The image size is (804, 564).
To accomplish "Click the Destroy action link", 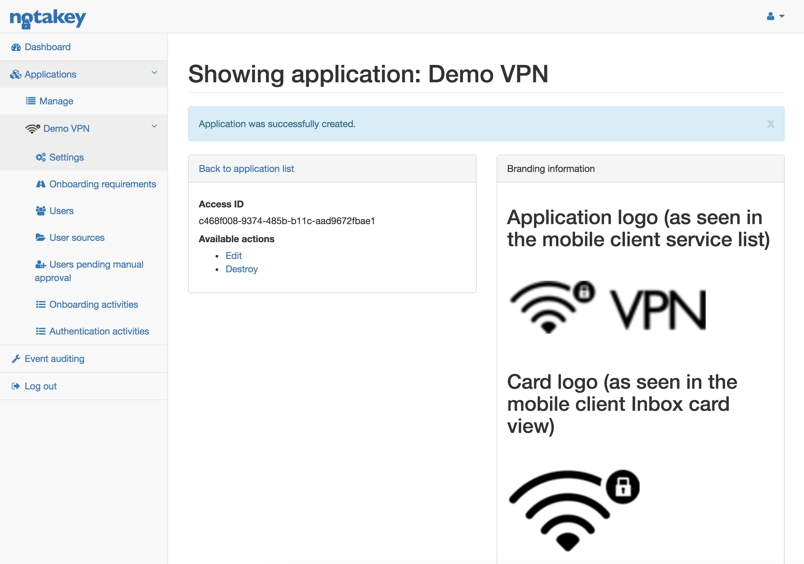I will tap(242, 269).
